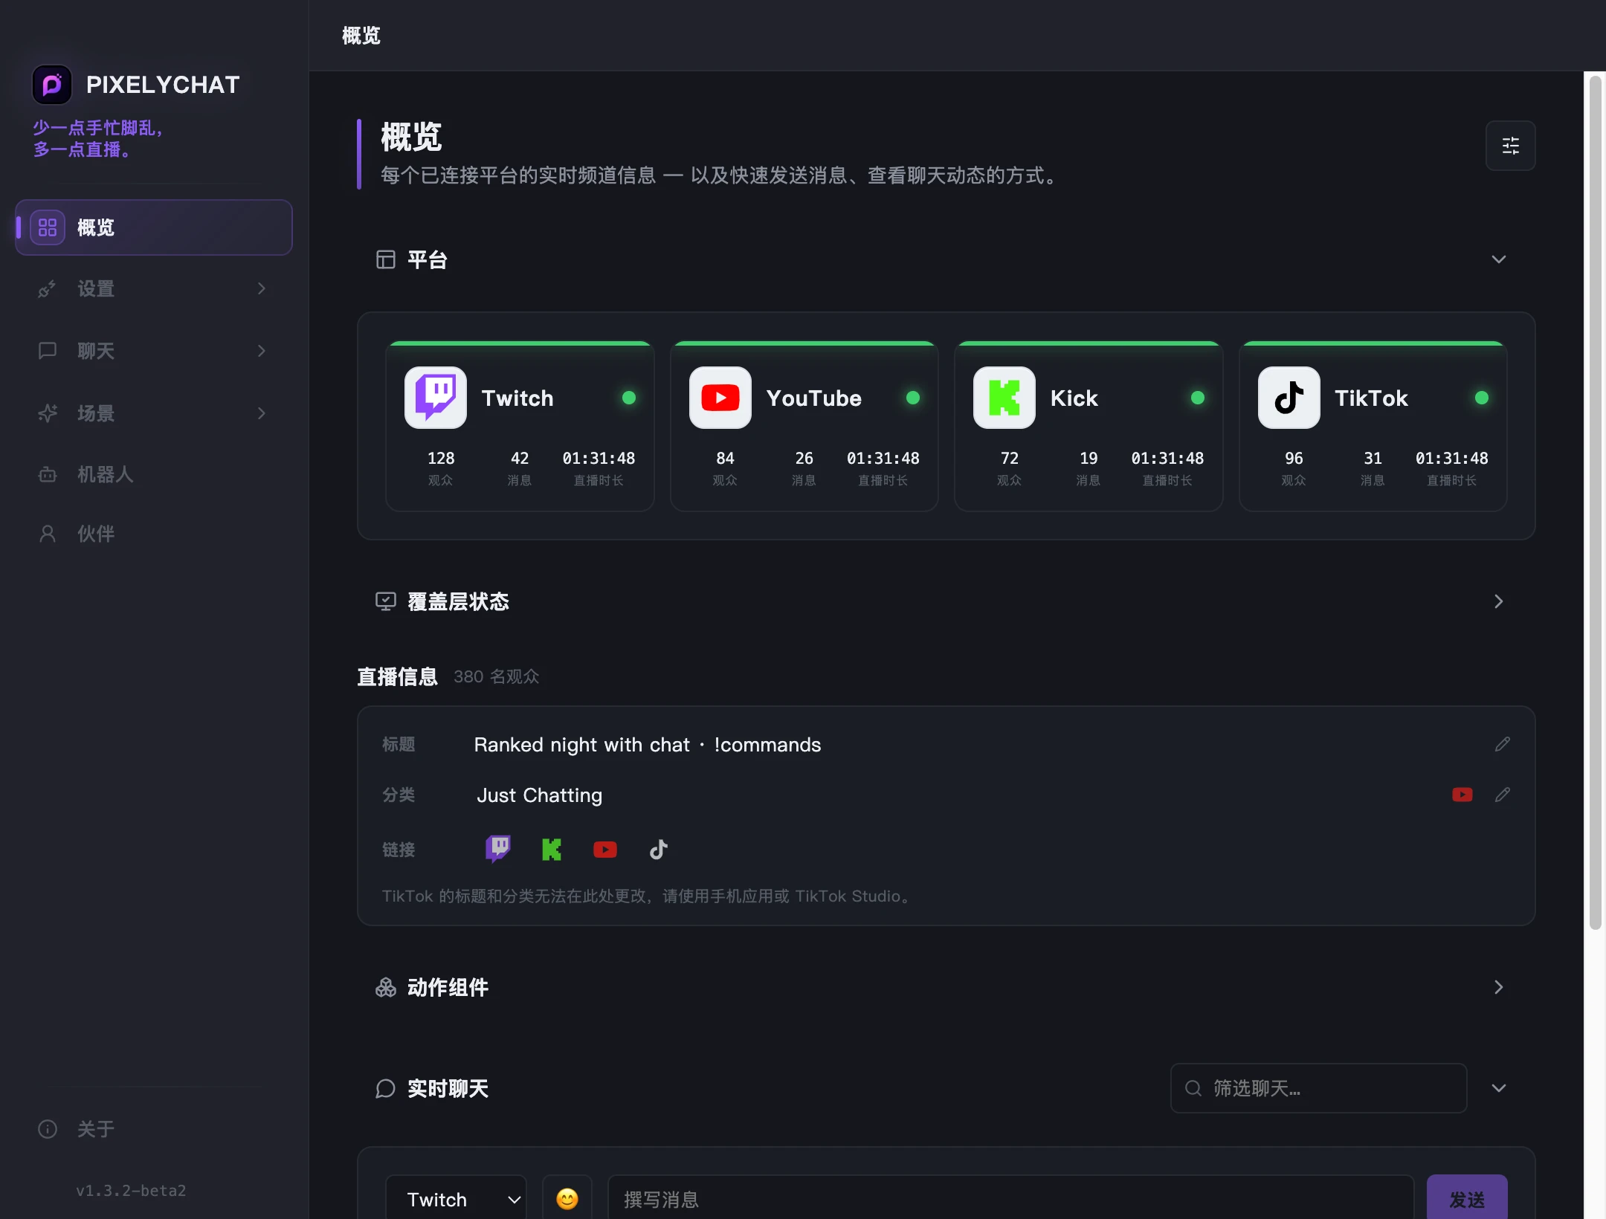Expand the 覆盖层状态 section chevron
The width and height of the screenshot is (1606, 1219).
1499,601
